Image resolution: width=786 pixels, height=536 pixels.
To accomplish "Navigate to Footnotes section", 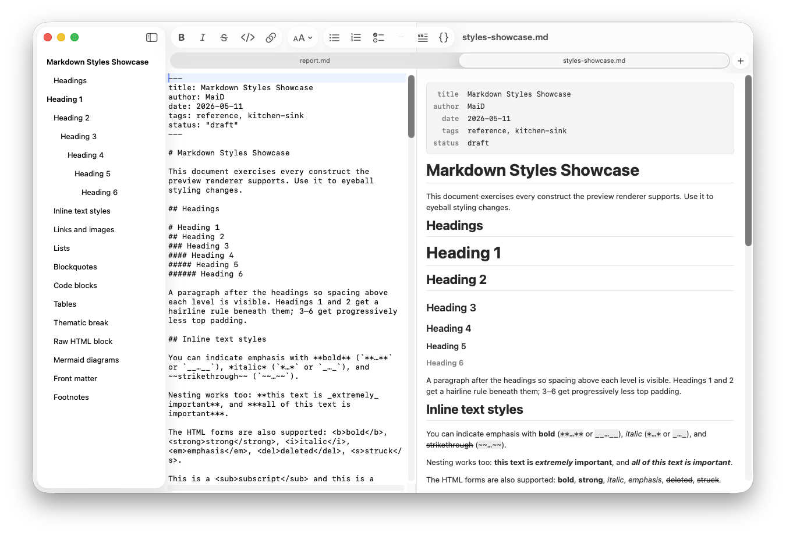I will coord(71,397).
